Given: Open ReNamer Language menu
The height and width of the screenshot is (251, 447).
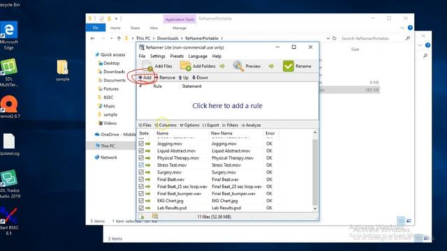Looking at the screenshot, I should (198, 56).
